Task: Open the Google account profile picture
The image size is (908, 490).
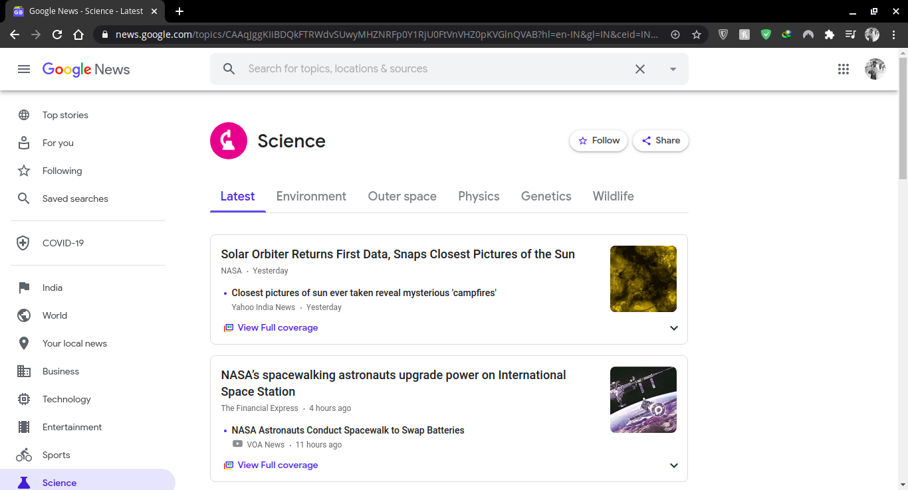Action: pyautogui.click(x=875, y=69)
